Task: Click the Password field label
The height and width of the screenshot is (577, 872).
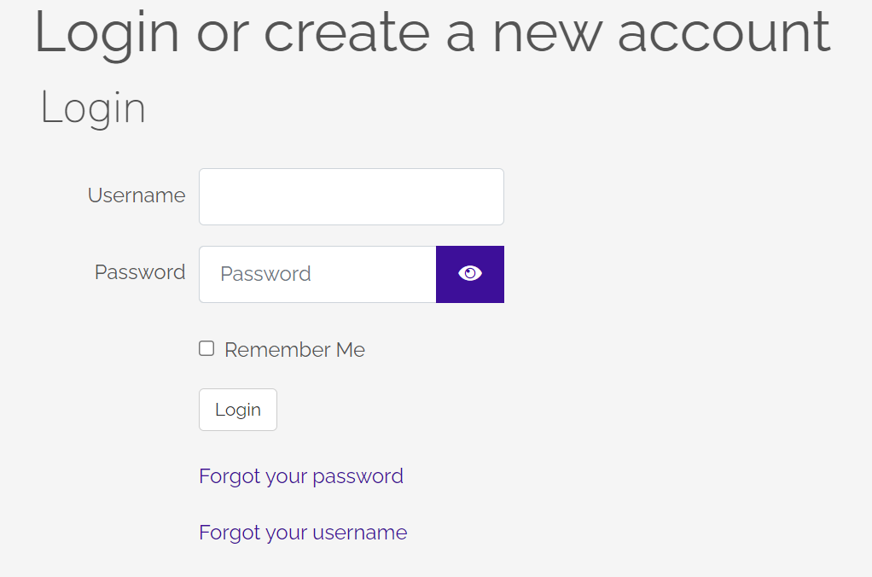Action: [x=140, y=272]
